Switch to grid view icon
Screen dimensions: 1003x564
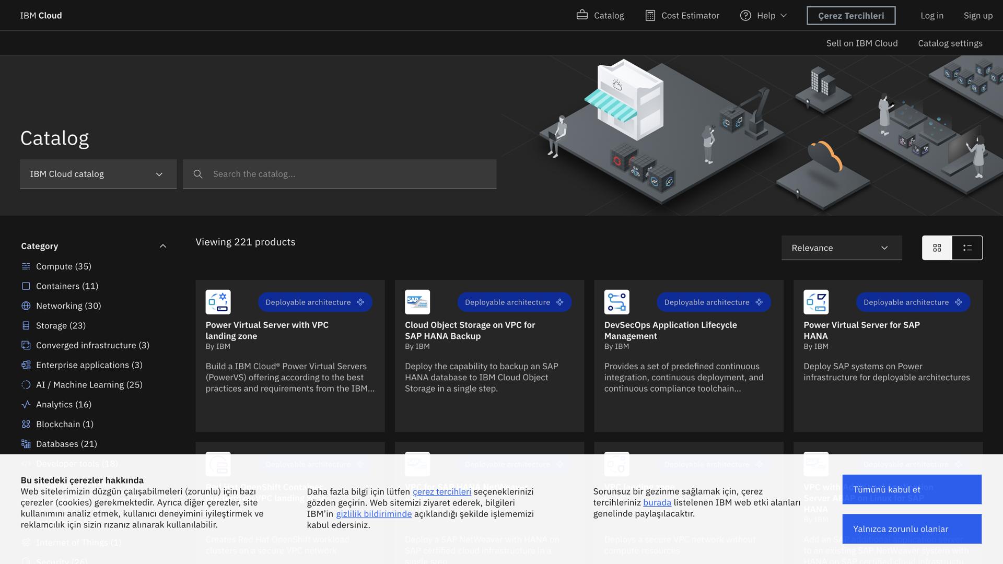[937, 248]
